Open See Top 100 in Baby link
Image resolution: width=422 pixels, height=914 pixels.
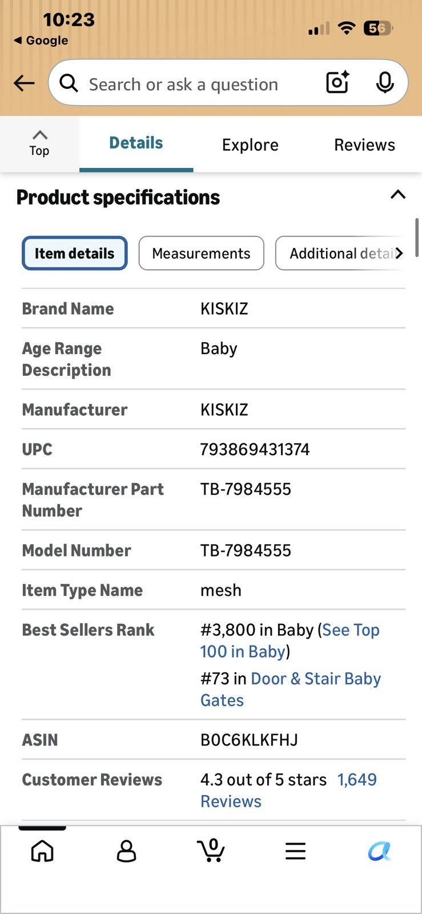tap(290, 641)
